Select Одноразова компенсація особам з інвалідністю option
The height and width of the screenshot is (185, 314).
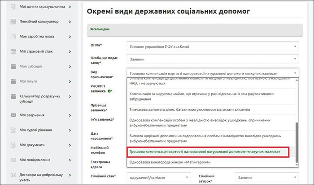click(x=211, y=123)
